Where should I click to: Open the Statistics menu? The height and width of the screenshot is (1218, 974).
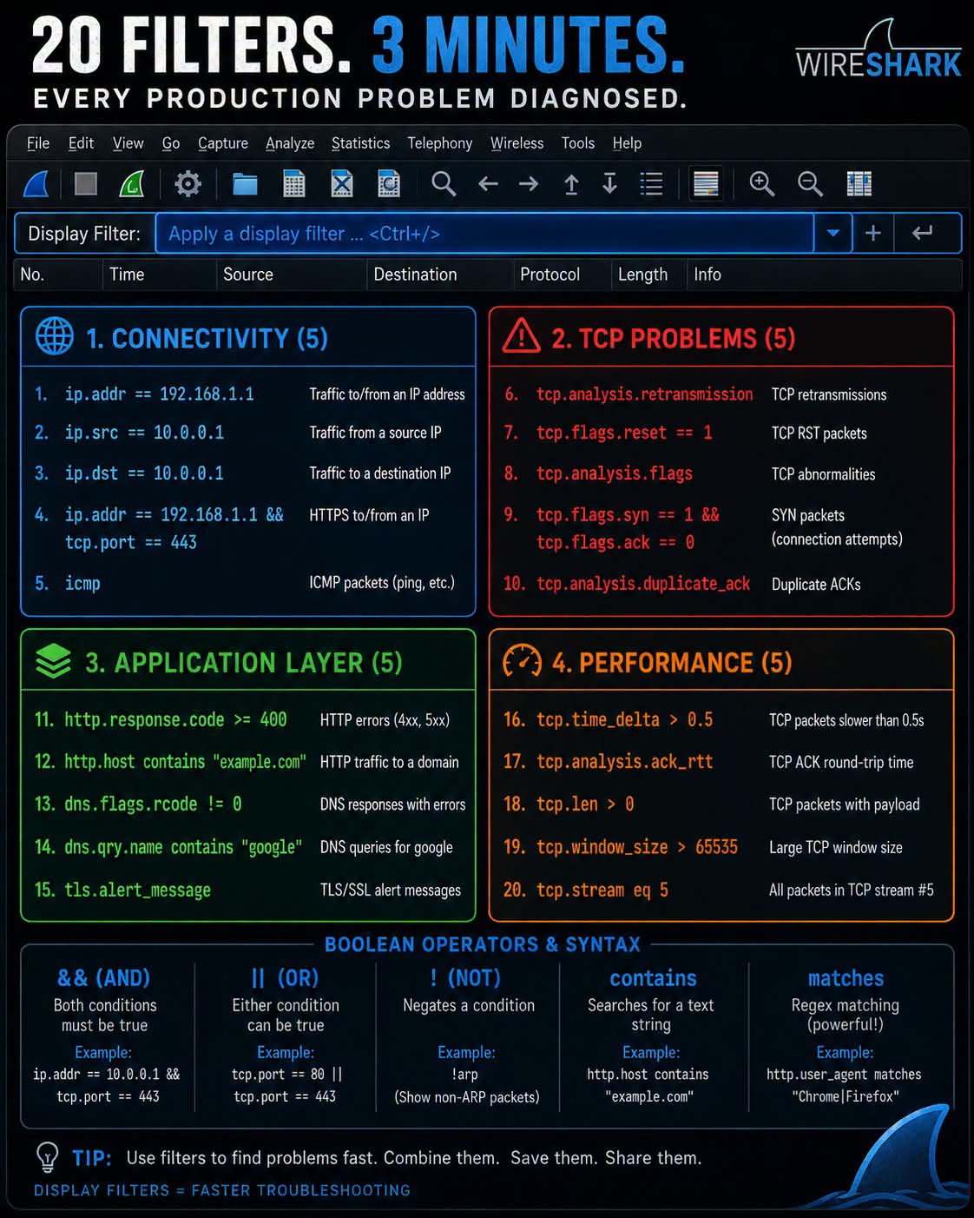pos(360,143)
